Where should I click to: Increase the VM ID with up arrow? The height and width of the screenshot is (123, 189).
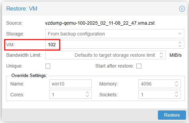pos(180,43)
